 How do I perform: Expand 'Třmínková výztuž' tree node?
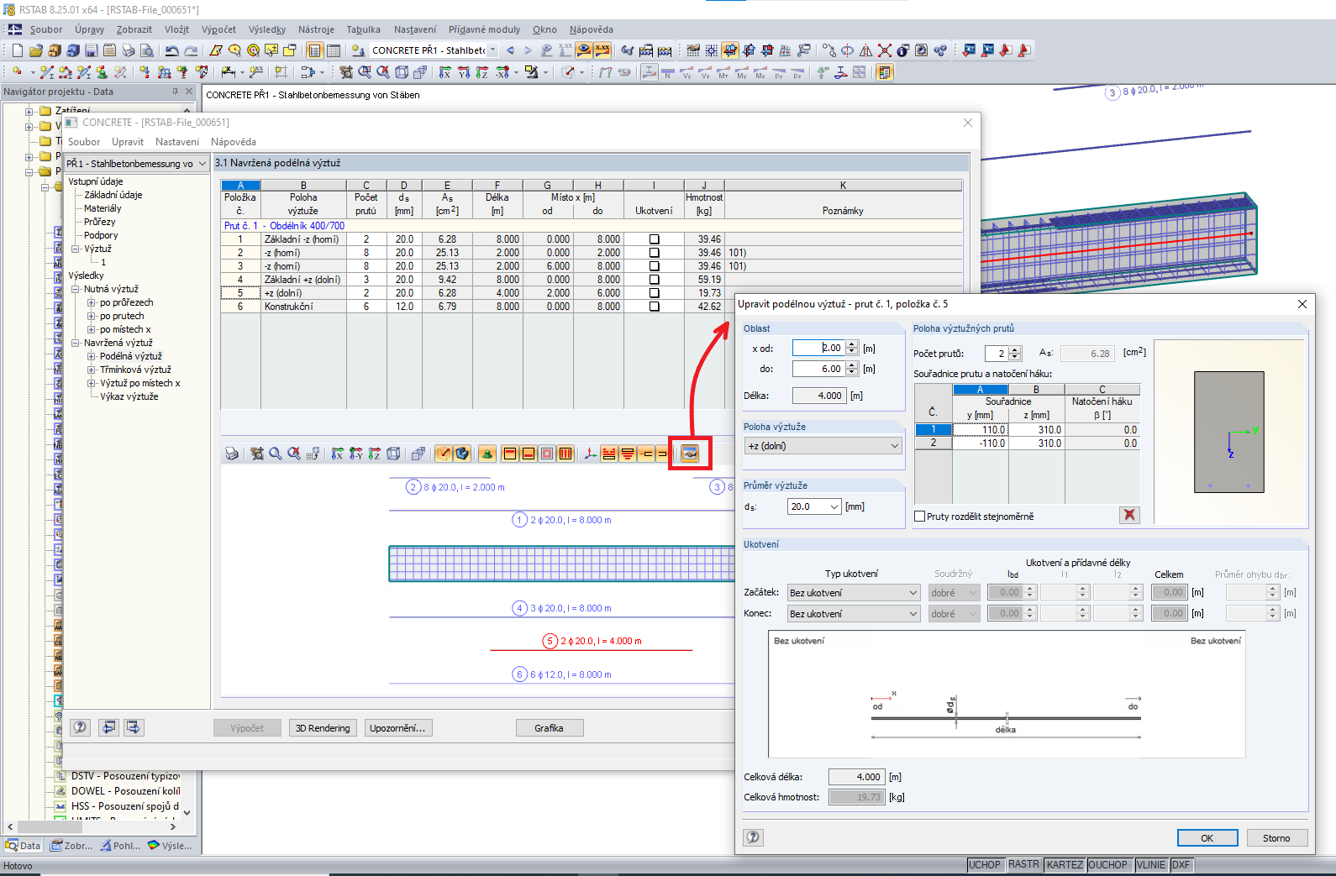tap(92, 370)
